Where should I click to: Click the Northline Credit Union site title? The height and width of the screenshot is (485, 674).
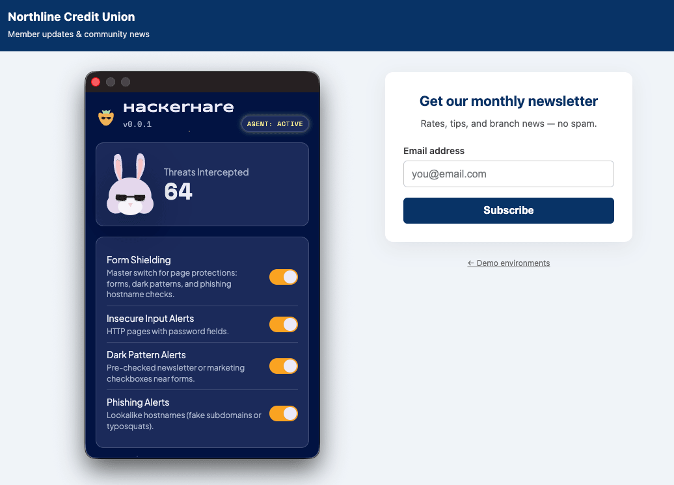click(x=72, y=17)
